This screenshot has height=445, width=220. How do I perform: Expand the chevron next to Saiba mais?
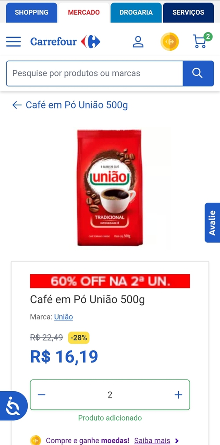point(177,441)
